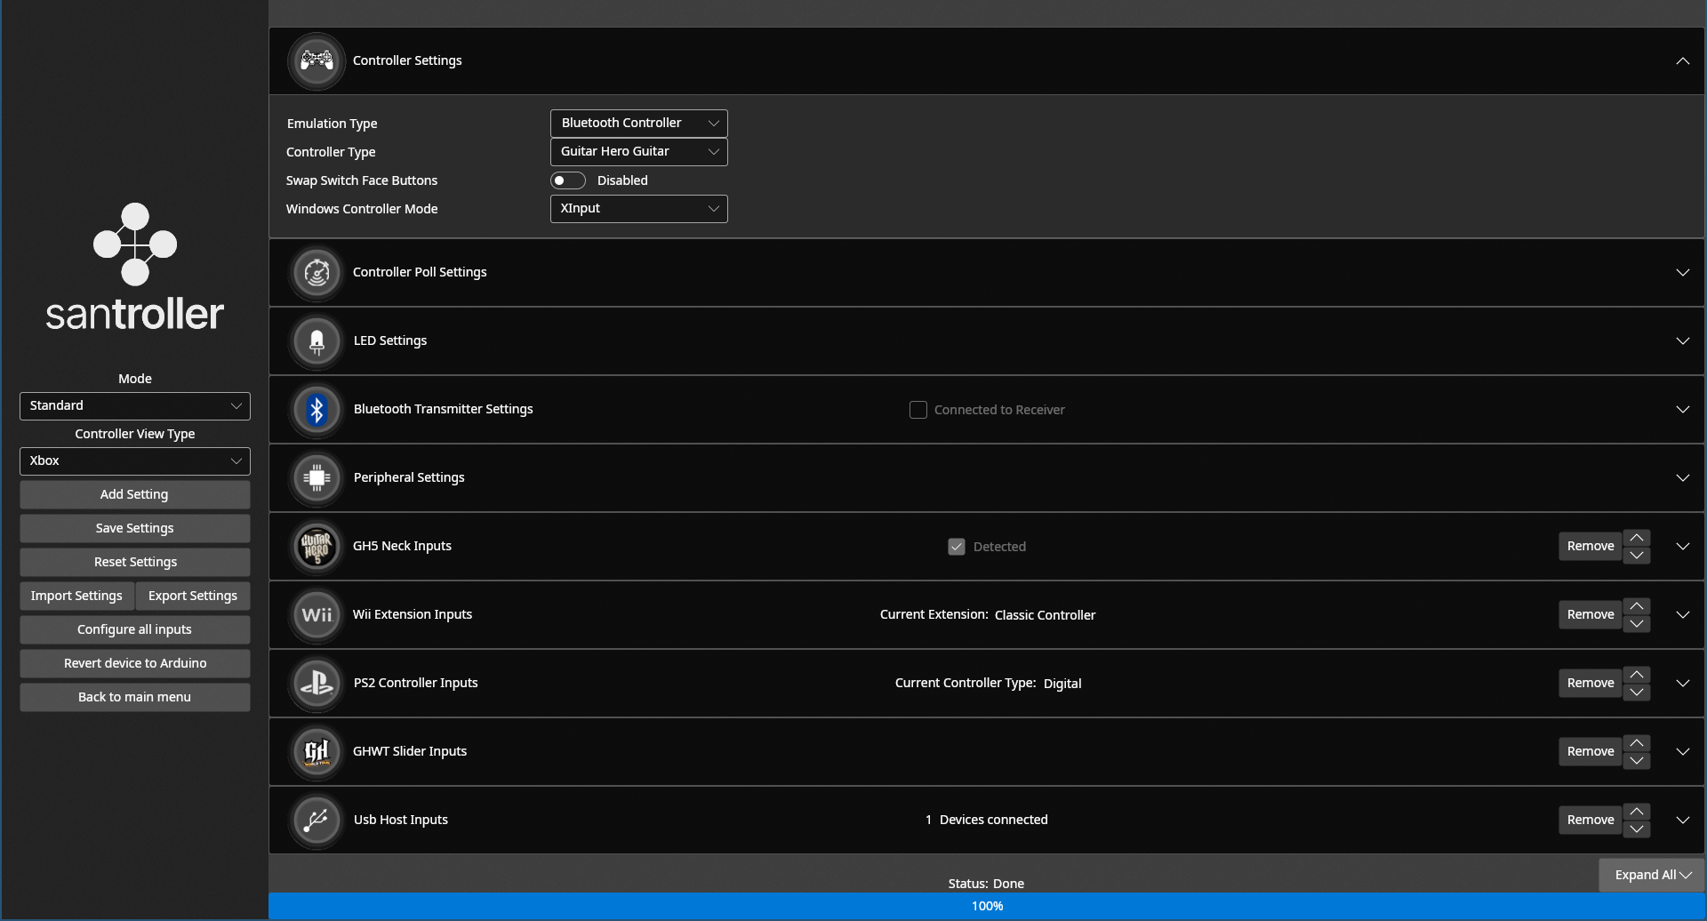The height and width of the screenshot is (921, 1707).
Task: Click the Peripheral Settings chip icon
Action: click(x=317, y=477)
